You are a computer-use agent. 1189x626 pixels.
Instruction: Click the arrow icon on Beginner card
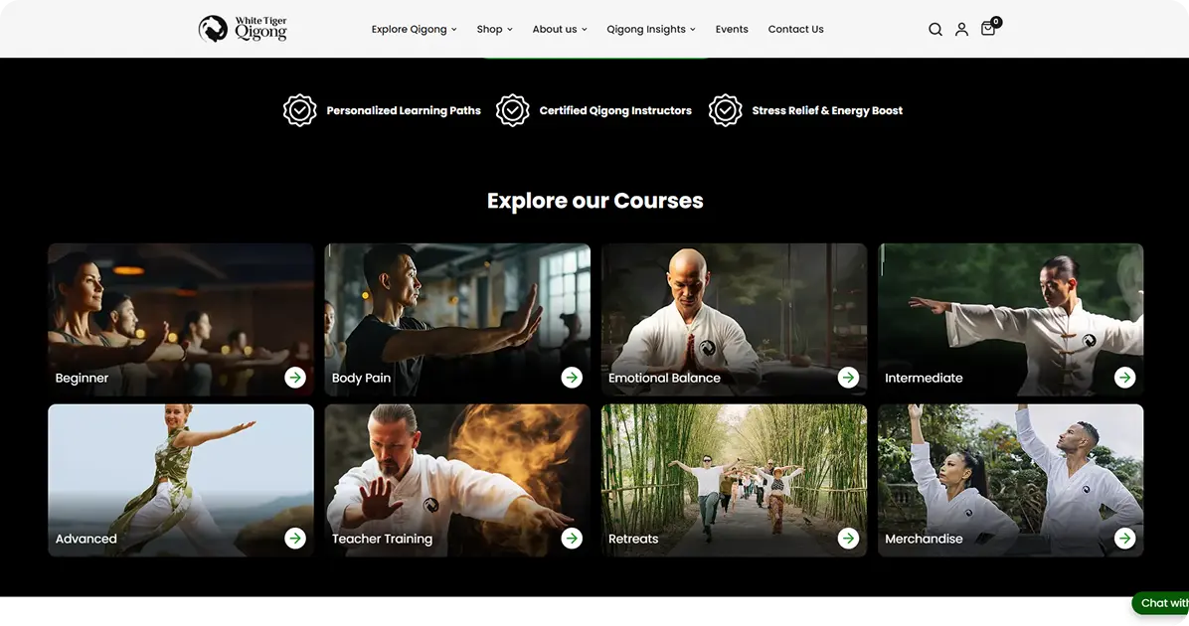click(x=295, y=378)
